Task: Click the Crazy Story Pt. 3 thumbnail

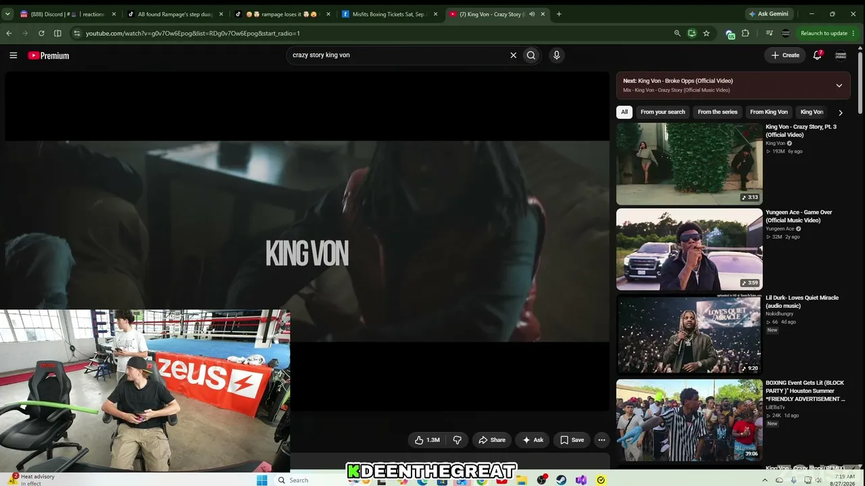Action: [689, 164]
